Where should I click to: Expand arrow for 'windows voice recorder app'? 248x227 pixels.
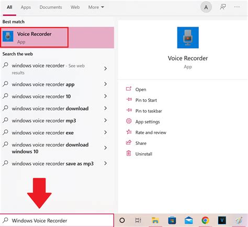pos(105,84)
